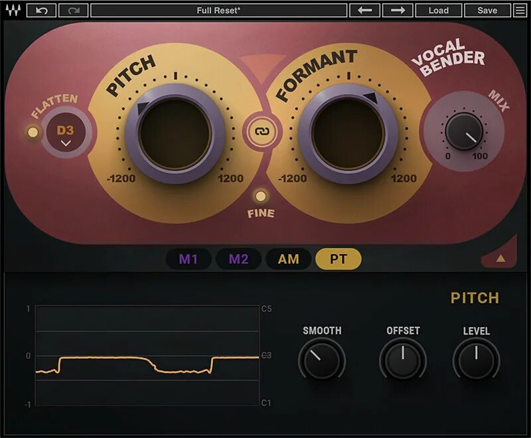Click the Mix knob 100 label
Screen dimensions: 531x438
pyautogui.click(x=480, y=156)
